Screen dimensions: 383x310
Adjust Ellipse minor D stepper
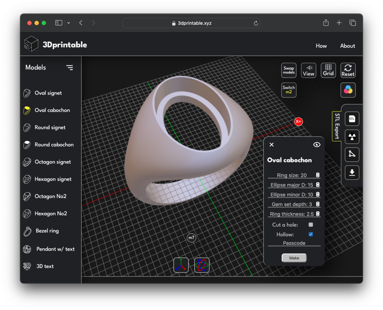pyautogui.click(x=318, y=194)
